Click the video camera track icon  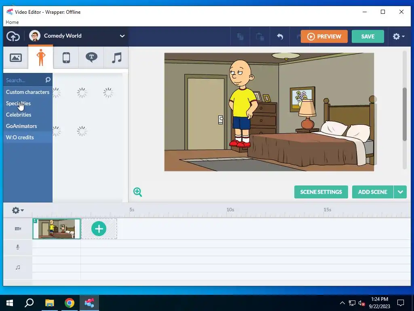click(x=18, y=229)
